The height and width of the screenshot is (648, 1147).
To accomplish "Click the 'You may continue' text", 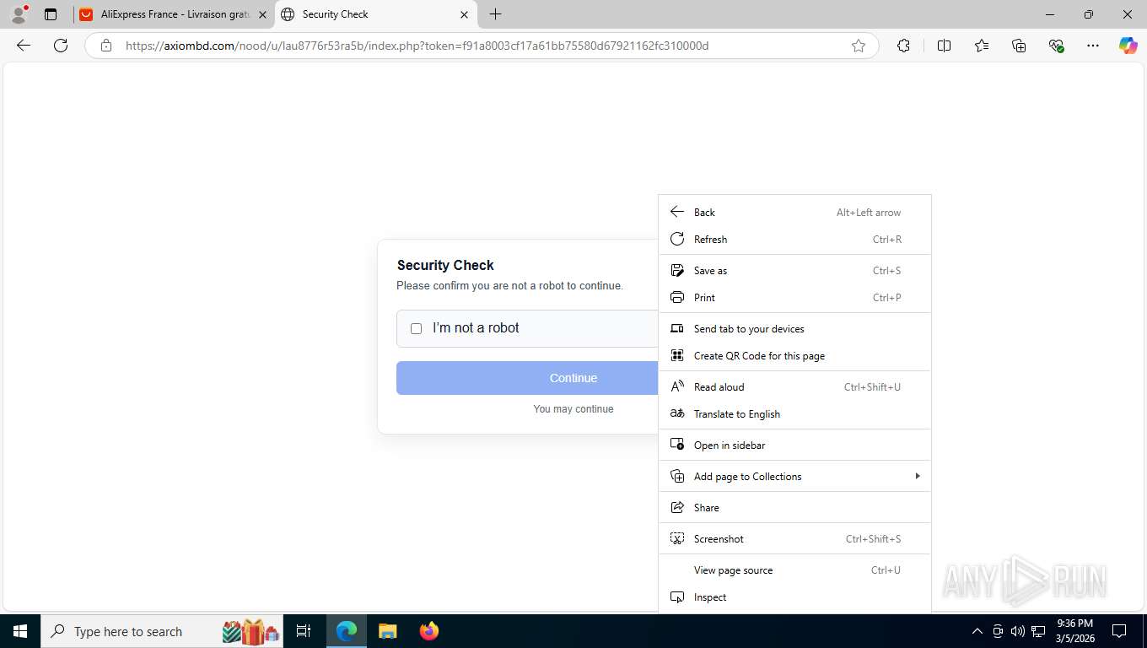I will (x=573, y=409).
